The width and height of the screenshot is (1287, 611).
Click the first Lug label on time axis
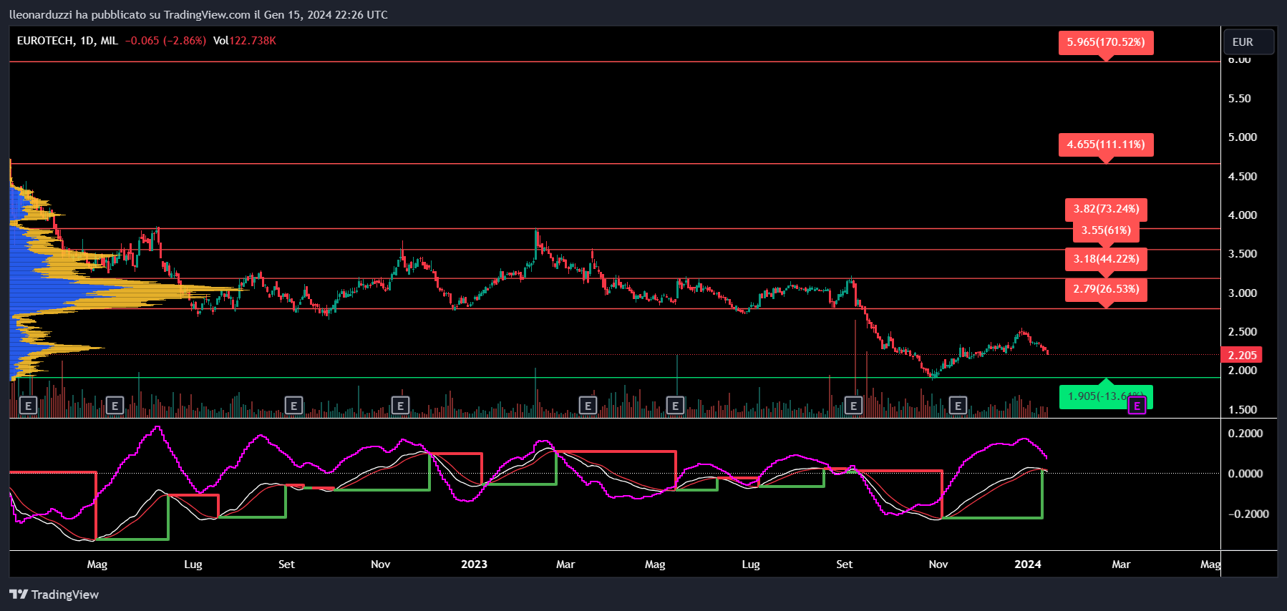(x=193, y=564)
